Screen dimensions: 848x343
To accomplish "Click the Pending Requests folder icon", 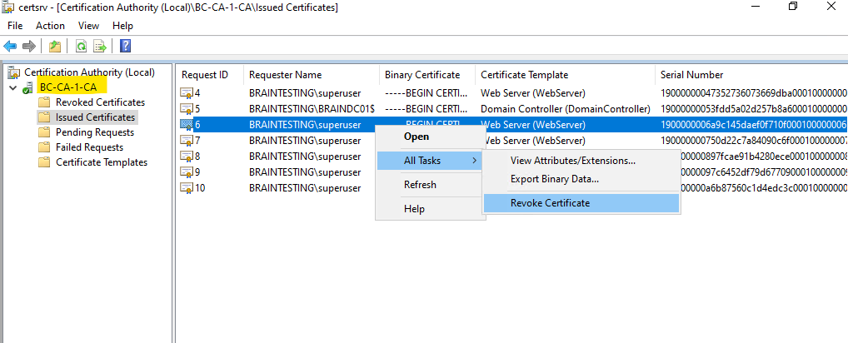I will (44, 132).
